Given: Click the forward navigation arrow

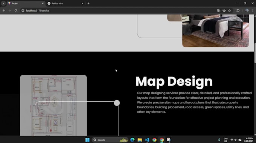Looking at the screenshot, I should point(10,11).
